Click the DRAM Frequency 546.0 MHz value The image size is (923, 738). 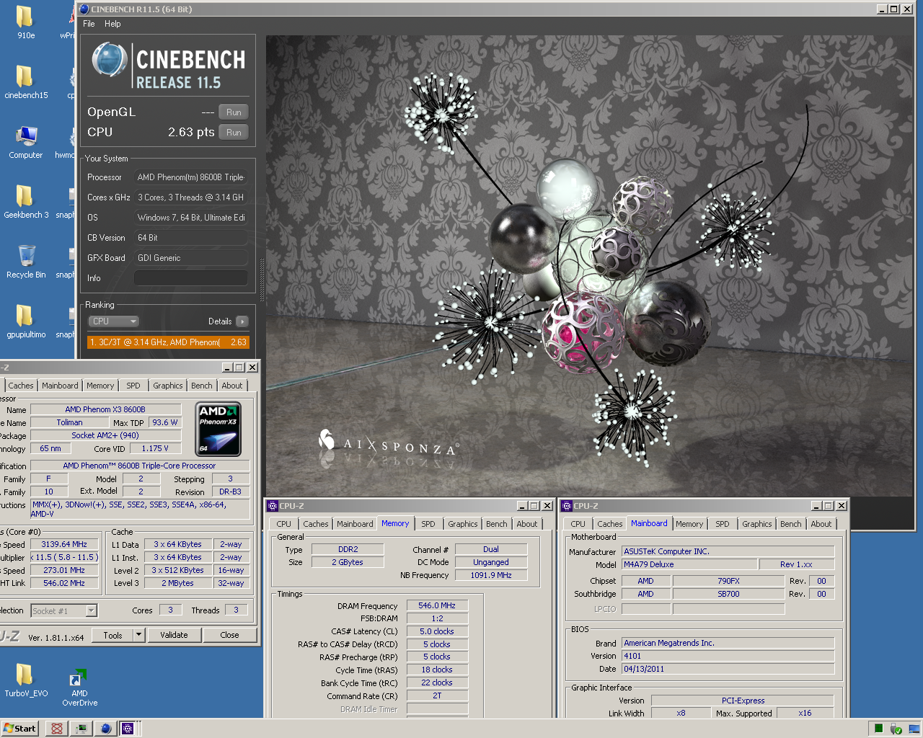[437, 605]
